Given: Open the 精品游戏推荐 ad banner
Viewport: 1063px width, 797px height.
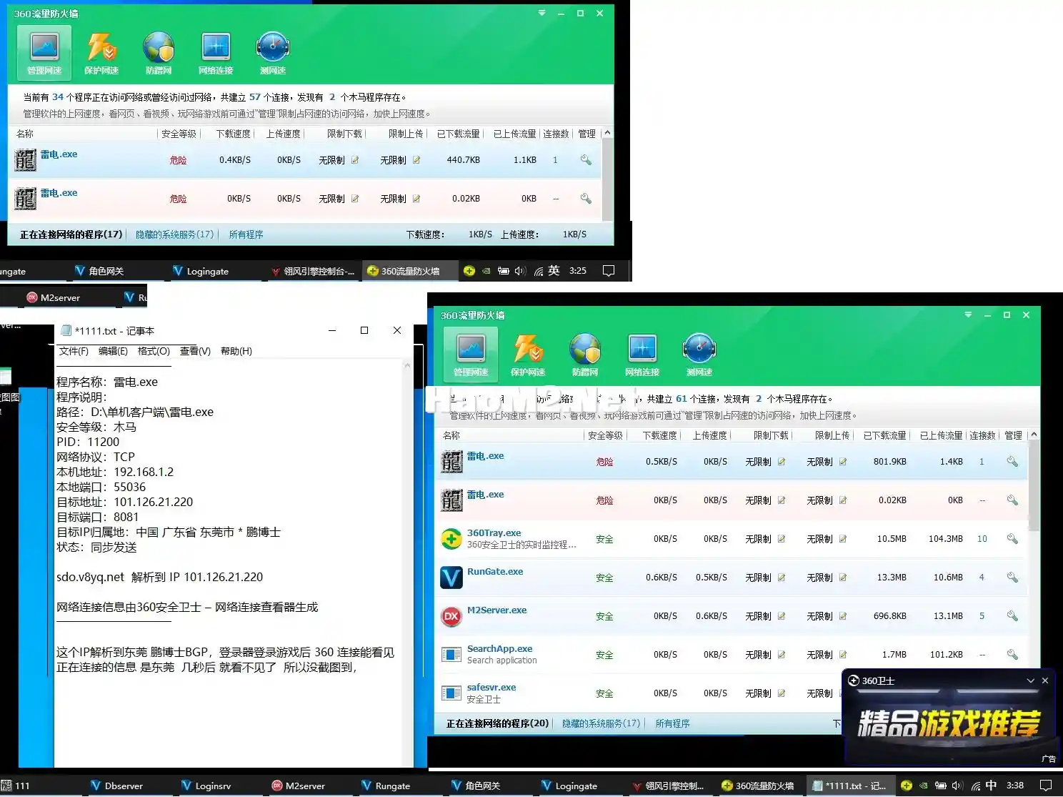Looking at the screenshot, I should point(949,723).
